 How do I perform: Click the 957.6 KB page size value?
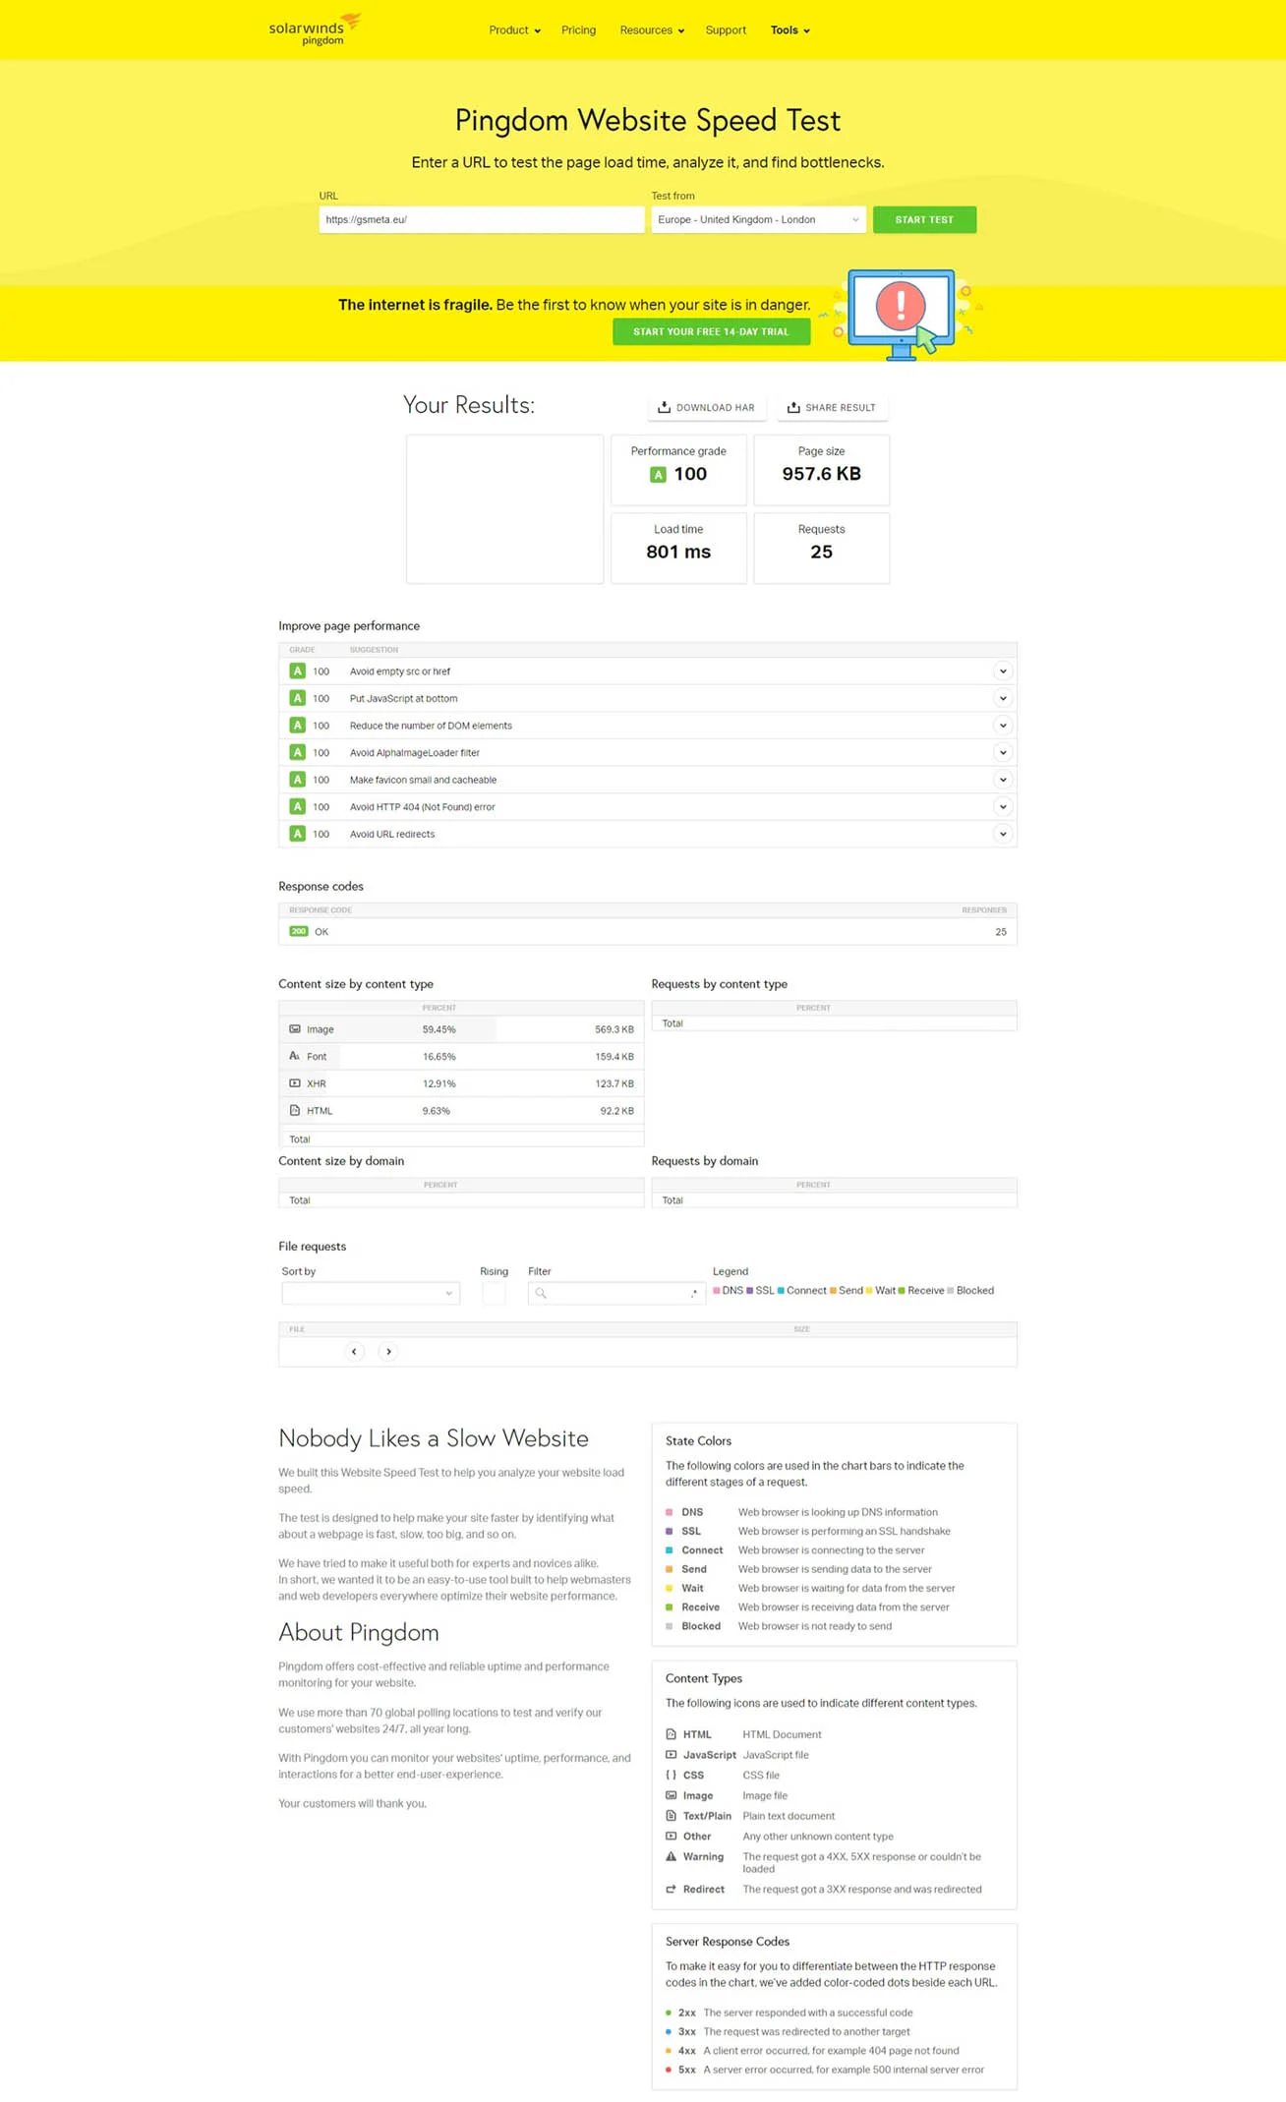coord(822,474)
